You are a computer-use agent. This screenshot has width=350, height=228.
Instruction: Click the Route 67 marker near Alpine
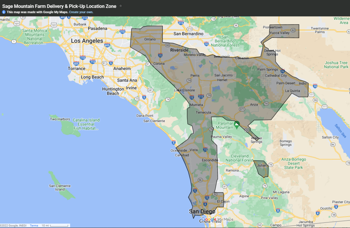tap(225, 187)
